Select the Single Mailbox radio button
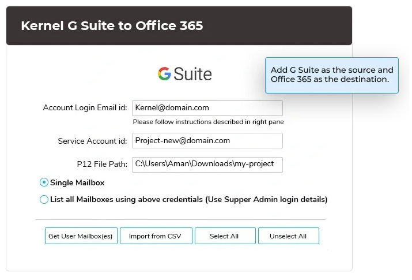Screen dimensions: 412x280 coord(44,182)
